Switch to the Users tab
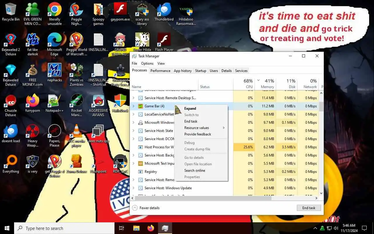 coord(214,71)
